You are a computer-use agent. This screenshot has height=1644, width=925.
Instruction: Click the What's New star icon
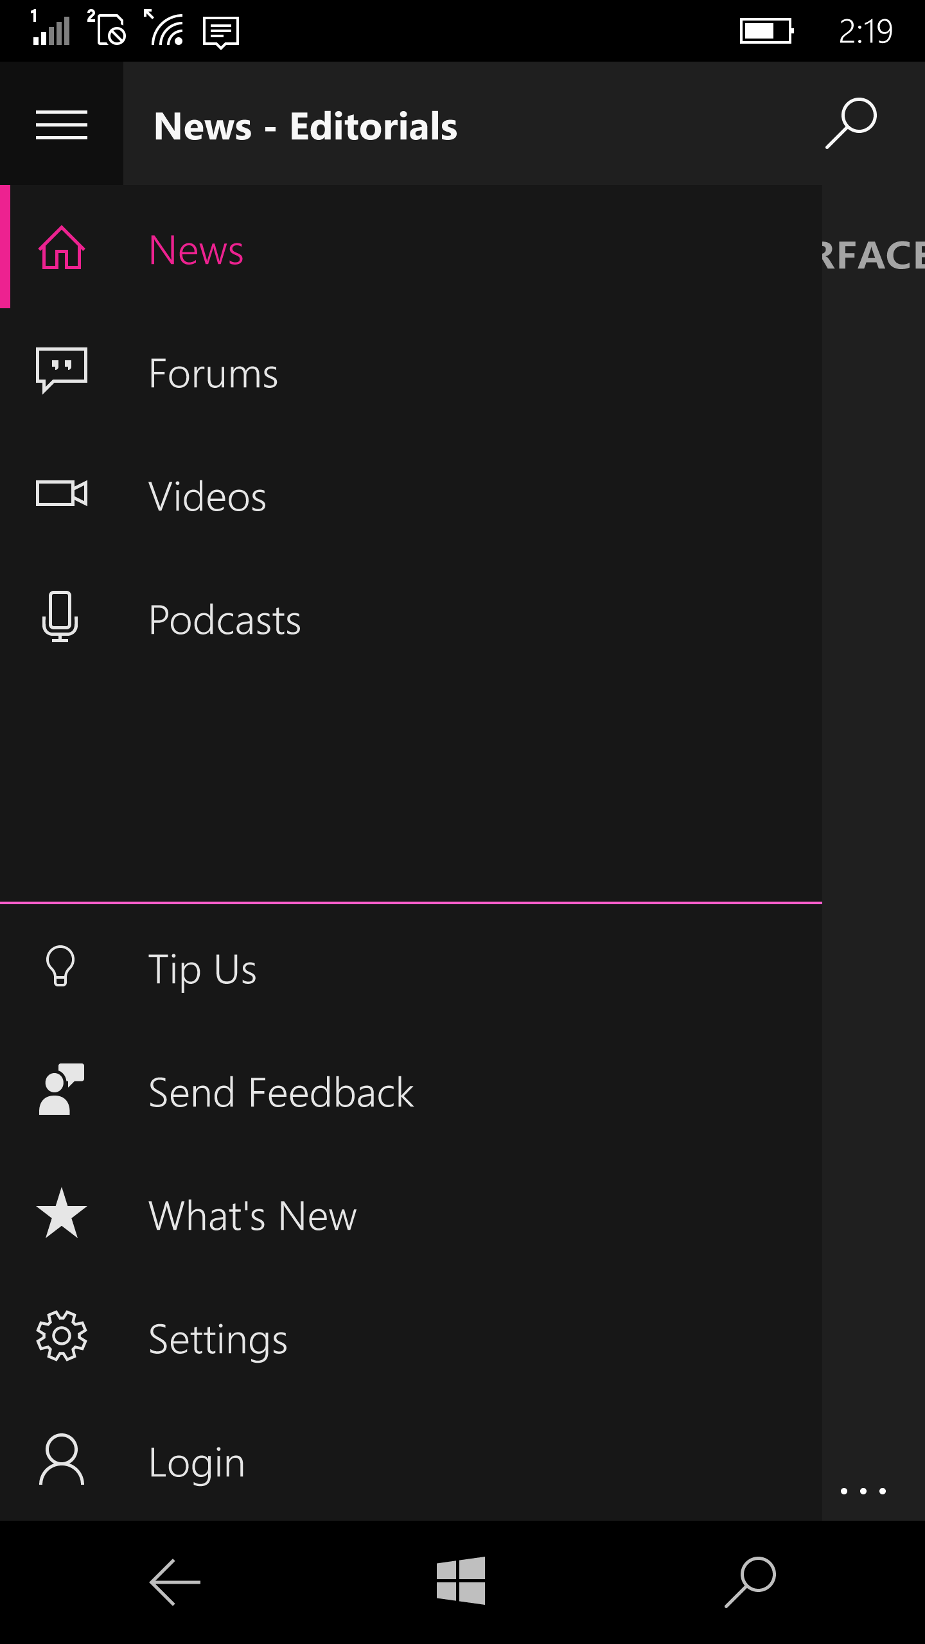click(62, 1213)
